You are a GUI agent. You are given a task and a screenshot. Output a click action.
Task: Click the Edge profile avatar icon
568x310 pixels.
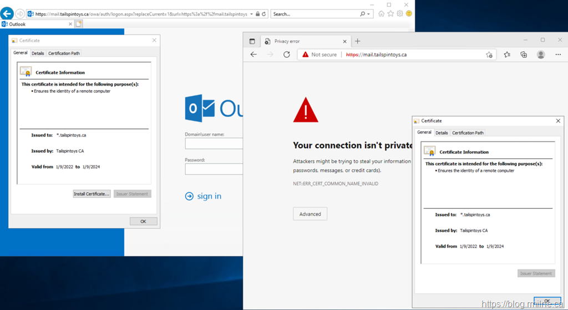pos(541,54)
